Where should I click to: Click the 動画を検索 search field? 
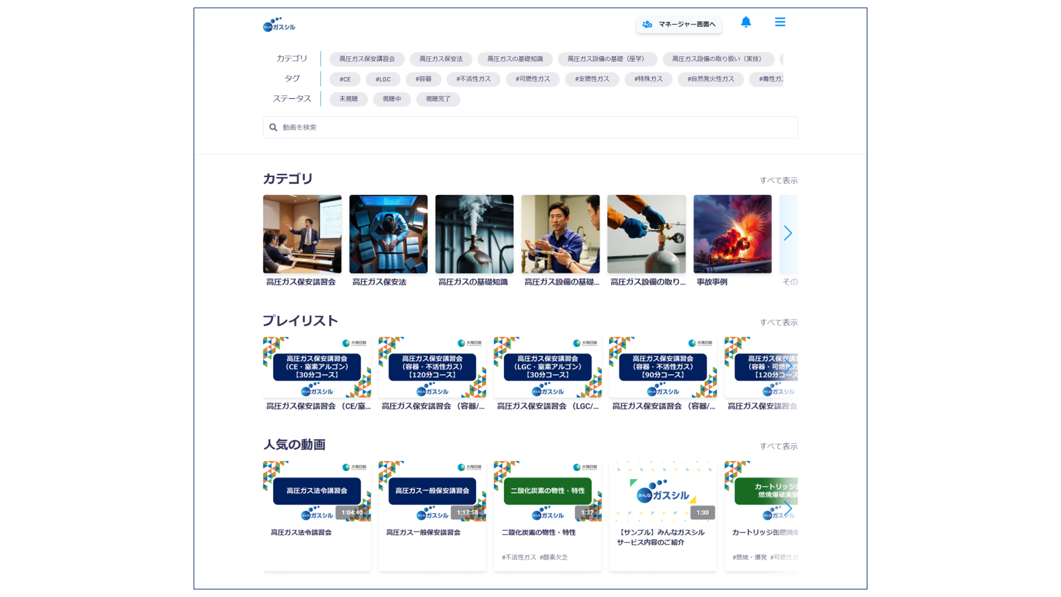[464, 127]
